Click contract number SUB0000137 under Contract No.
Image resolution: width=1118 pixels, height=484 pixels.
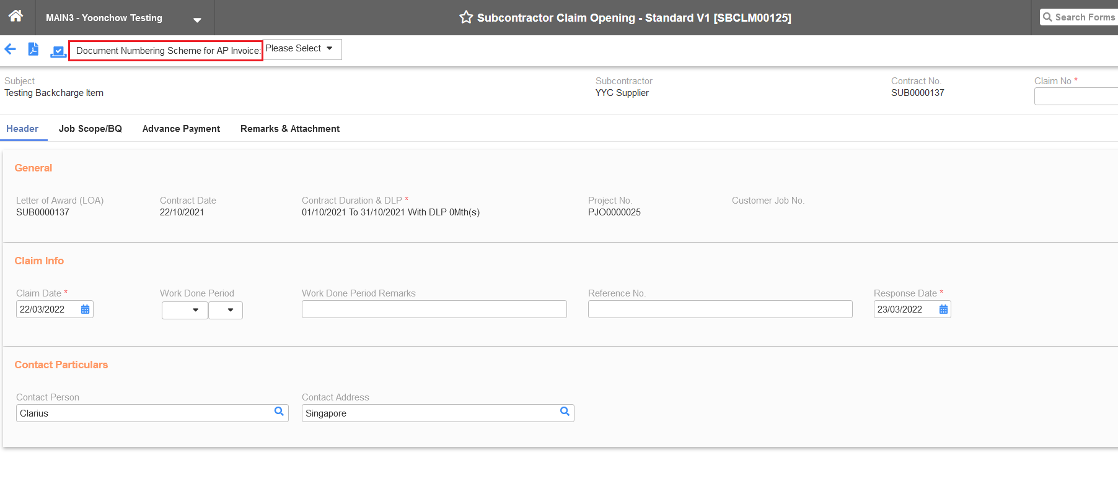coord(918,93)
